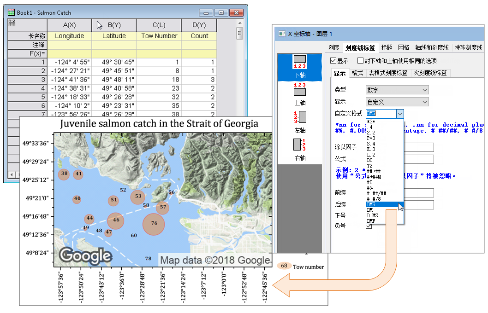Choose P*3 from the custom format list
The image size is (488, 313).
tap(384, 138)
